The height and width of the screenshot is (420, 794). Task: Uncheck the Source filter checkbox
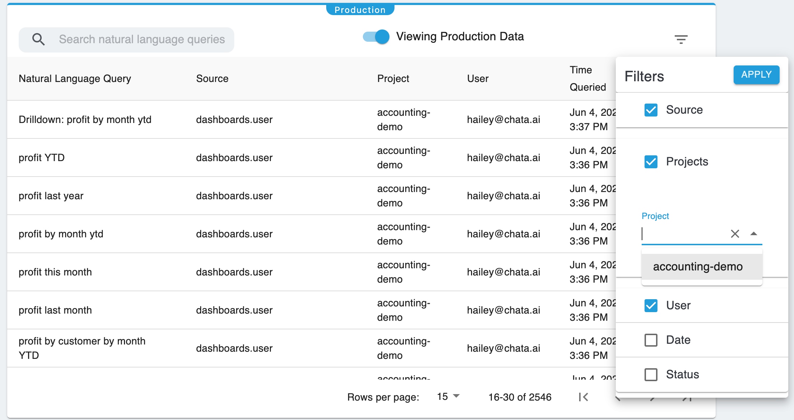click(x=651, y=110)
